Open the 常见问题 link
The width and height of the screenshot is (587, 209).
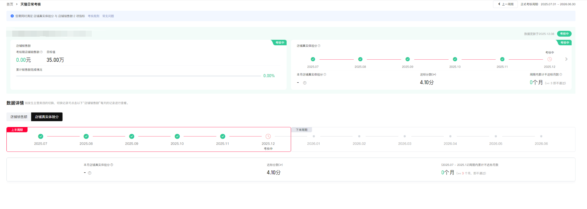click(x=108, y=16)
